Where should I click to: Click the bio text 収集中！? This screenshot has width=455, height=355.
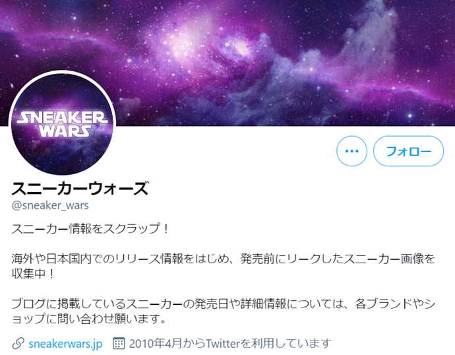pyautogui.click(x=33, y=273)
